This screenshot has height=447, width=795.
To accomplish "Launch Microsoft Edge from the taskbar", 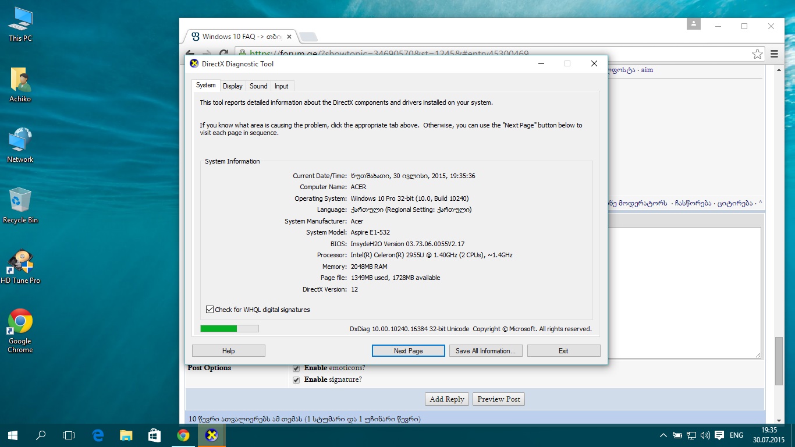I will 98,435.
